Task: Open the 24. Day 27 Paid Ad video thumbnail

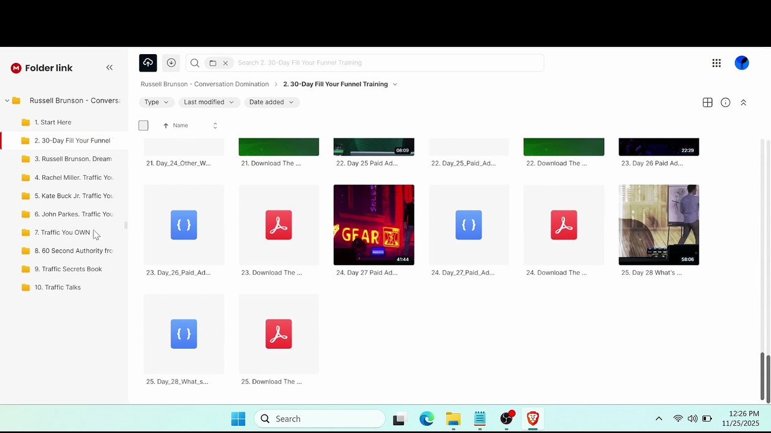Action: point(373,225)
